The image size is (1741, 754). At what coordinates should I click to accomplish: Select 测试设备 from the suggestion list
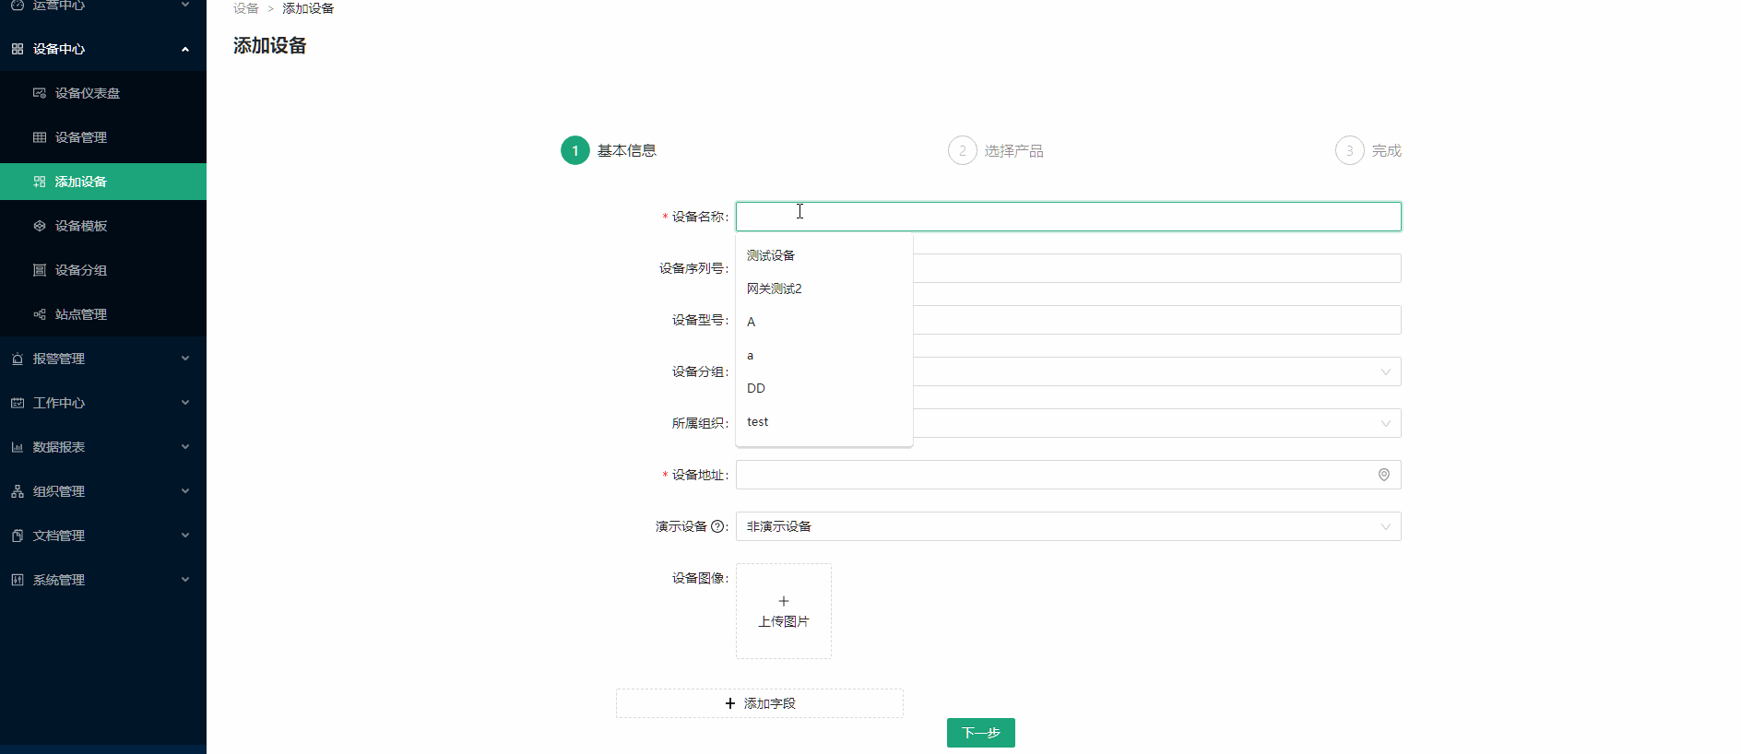[771, 255]
